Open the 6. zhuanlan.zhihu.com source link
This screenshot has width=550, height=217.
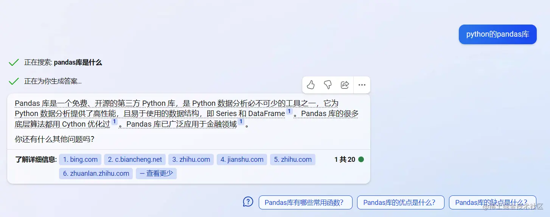click(x=96, y=173)
